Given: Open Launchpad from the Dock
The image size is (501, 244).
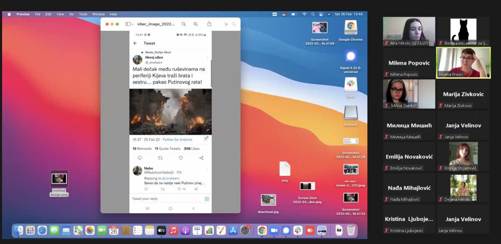Looking at the screenshot, I should click(30, 230).
